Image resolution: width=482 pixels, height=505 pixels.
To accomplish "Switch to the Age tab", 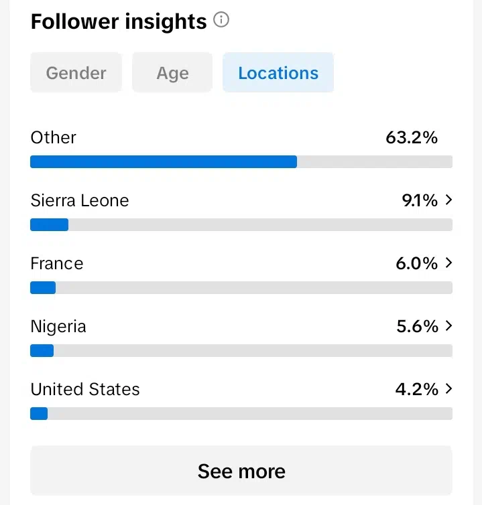I will [x=172, y=73].
